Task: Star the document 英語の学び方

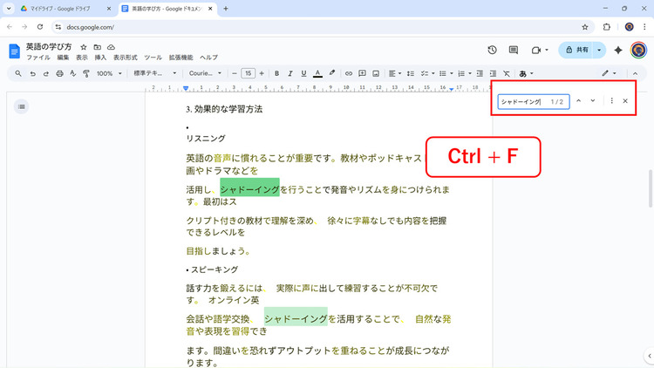Action: click(84, 46)
